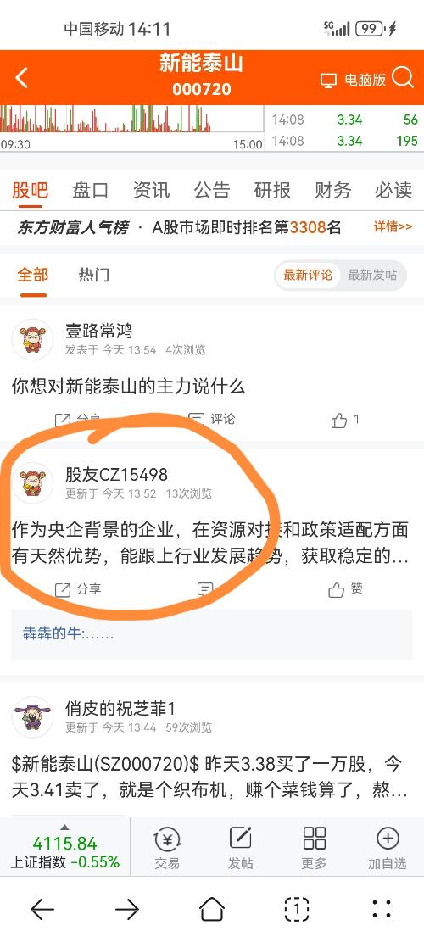
Task: Tap the browser home button
Action: pyautogui.click(x=211, y=909)
